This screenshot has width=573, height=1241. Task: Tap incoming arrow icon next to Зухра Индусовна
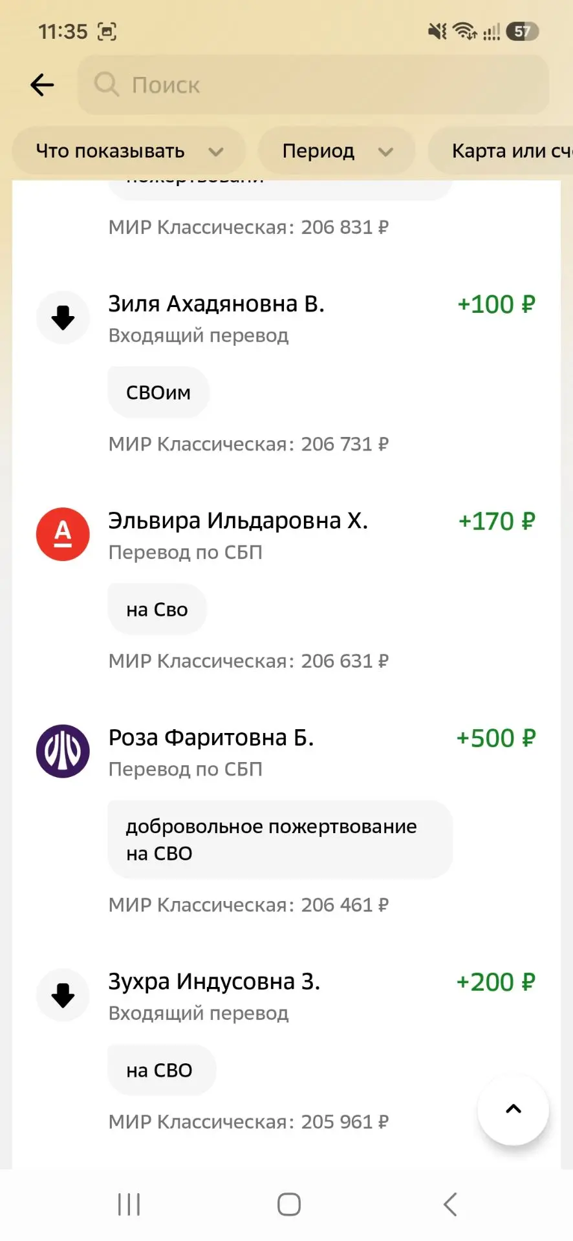pos(63,995)
